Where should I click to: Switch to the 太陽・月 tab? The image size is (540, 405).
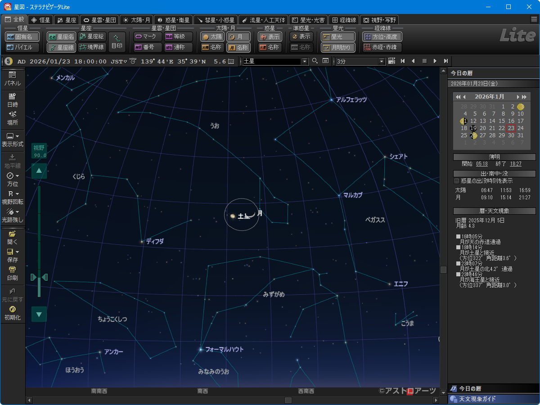(x=136, y=20)
